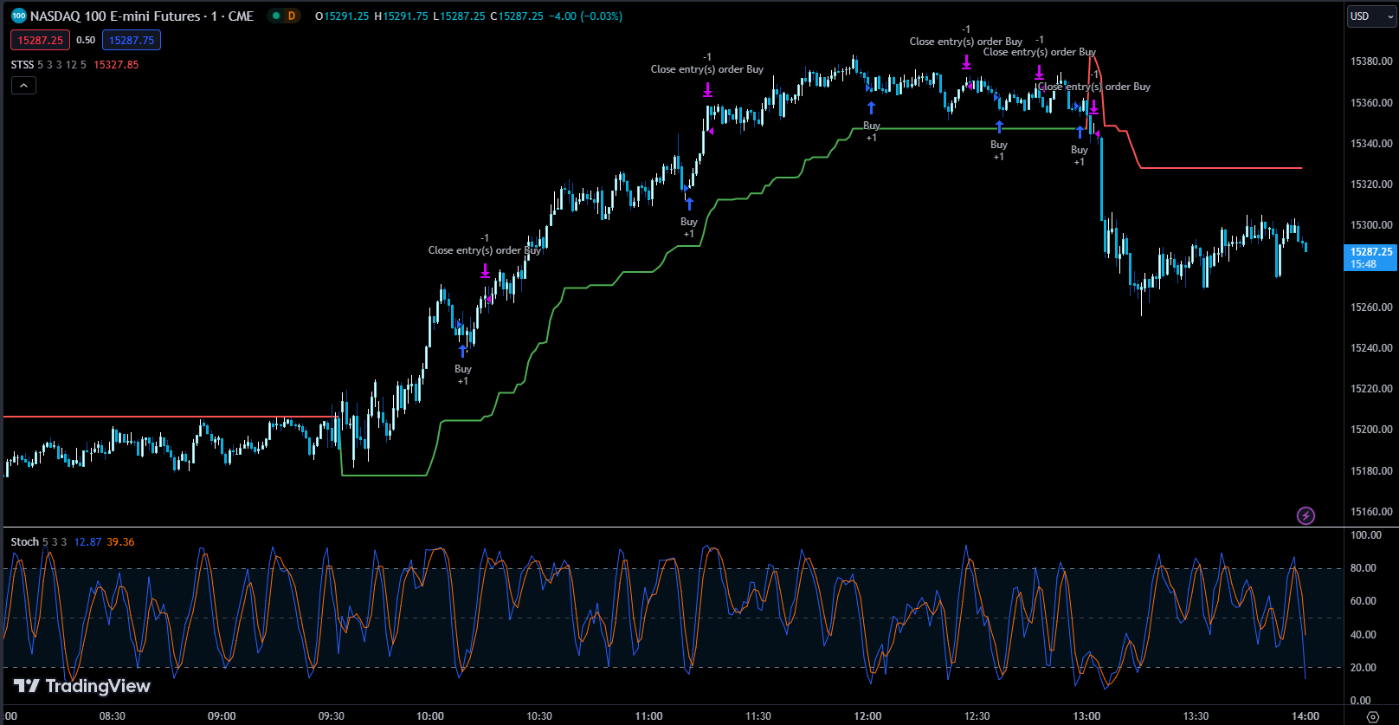Click the 12:30 time axis label
The image size is (1399, 725).
point(977,716)
